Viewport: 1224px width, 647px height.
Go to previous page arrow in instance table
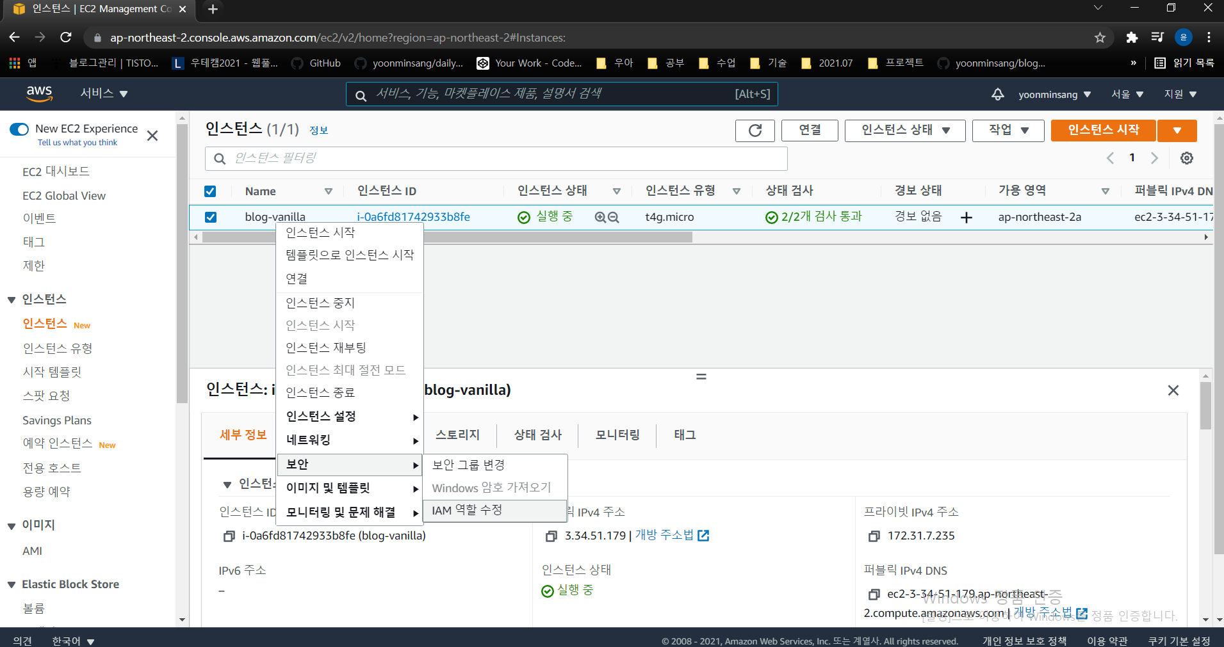(x=1110, y=158)
